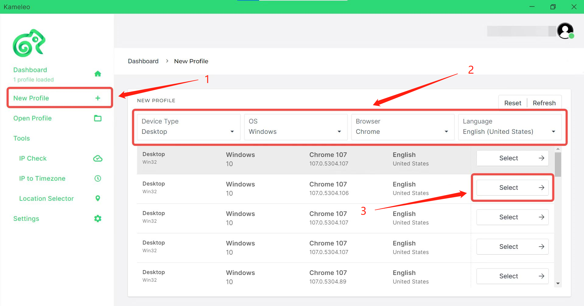Click "Chrome 107" above version 107.0.5304.89
The image size is (584, 306).
[328, 273]
